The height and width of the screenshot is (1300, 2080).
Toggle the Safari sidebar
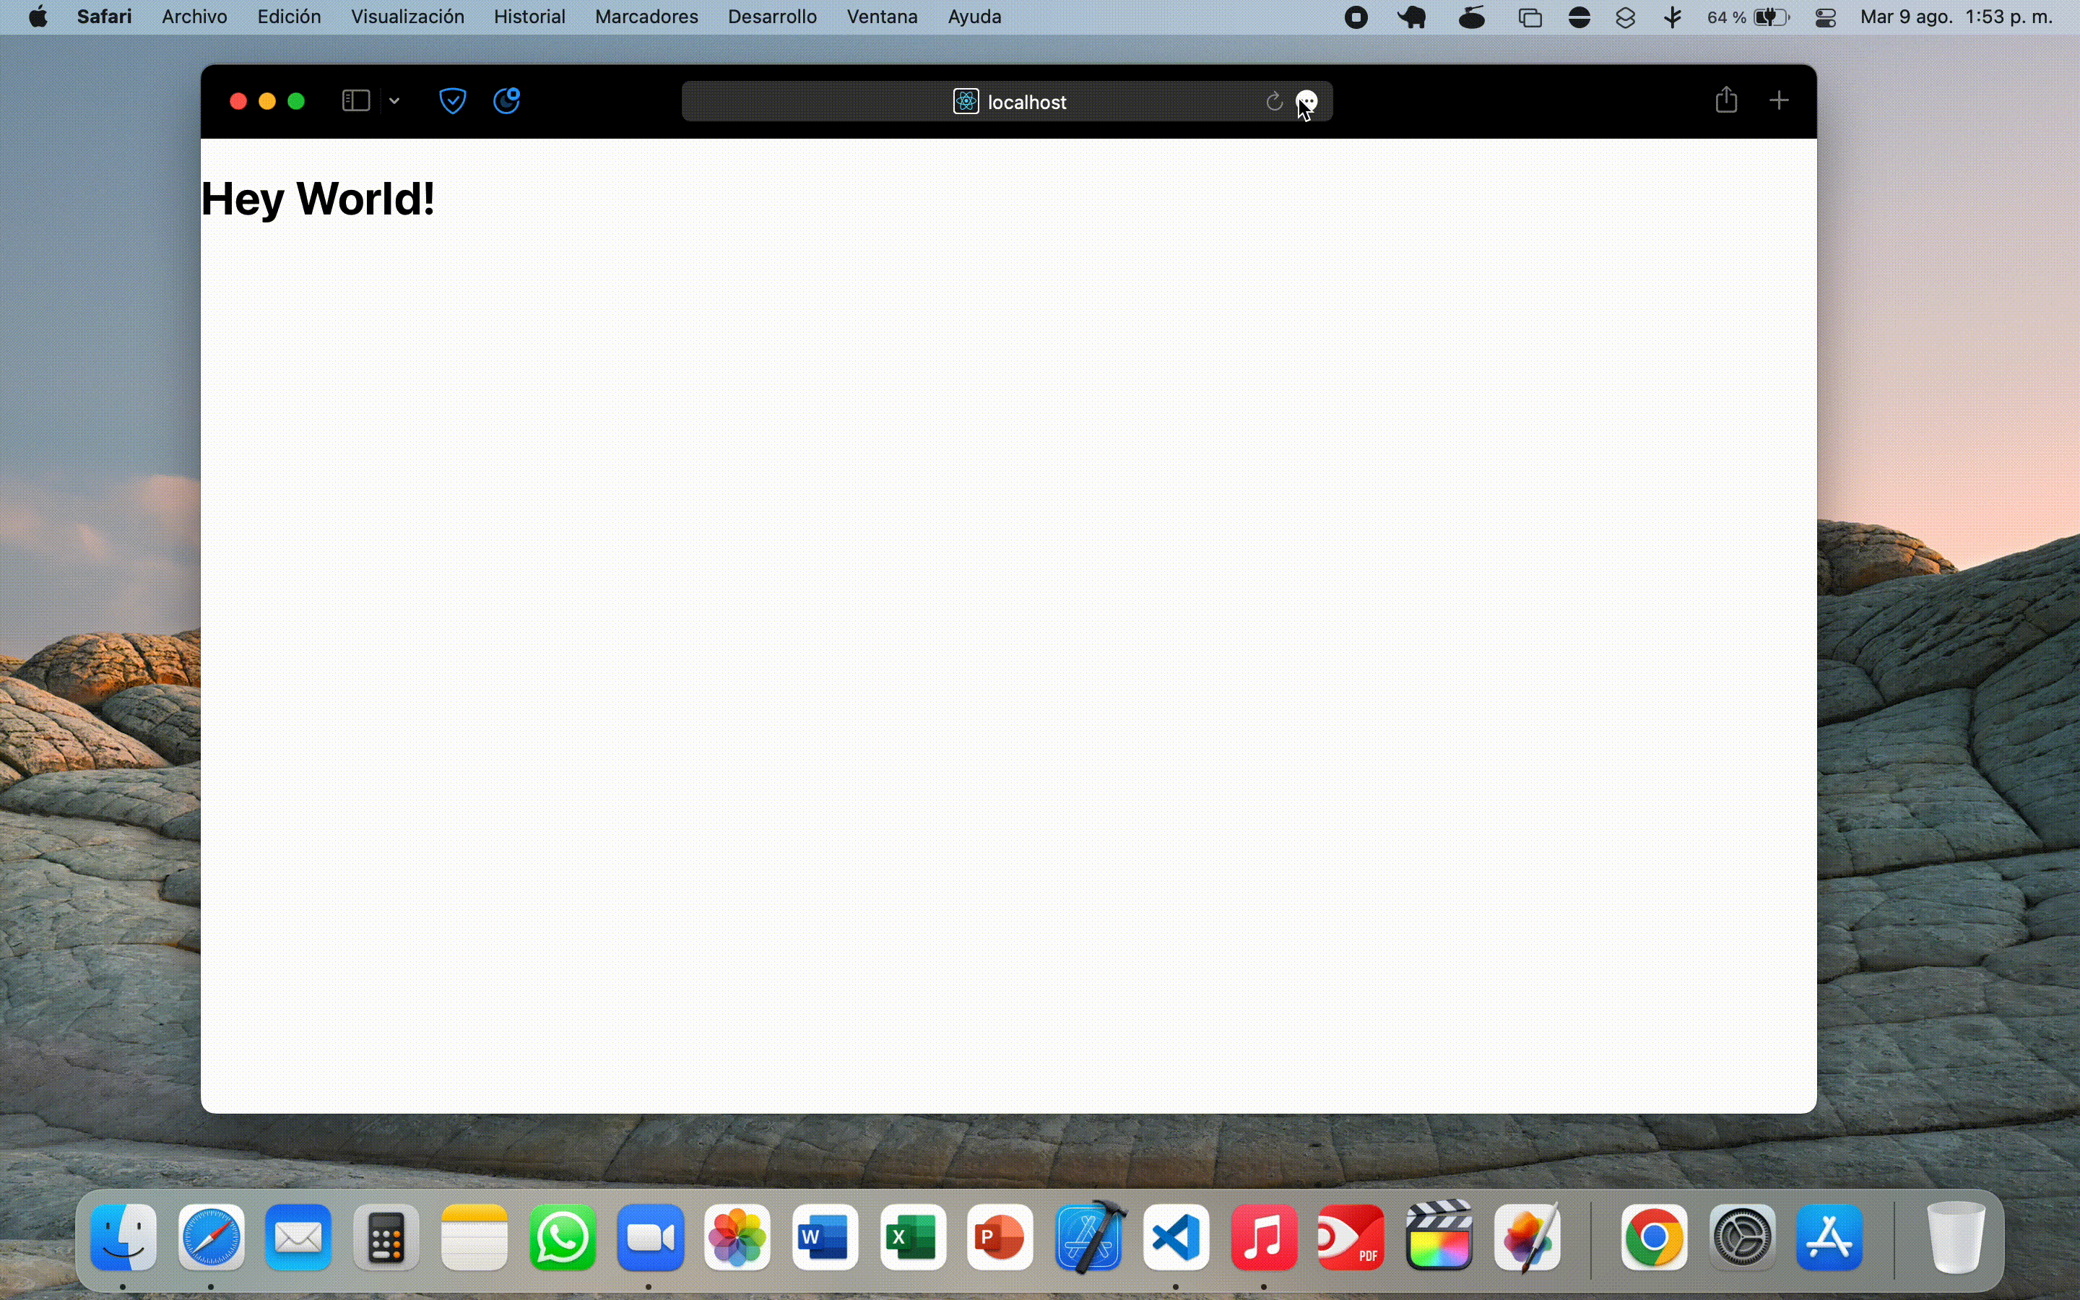(x=356, y=101)
